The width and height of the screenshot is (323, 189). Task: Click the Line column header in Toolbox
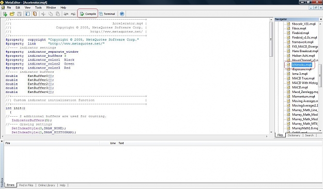point(109,143)
